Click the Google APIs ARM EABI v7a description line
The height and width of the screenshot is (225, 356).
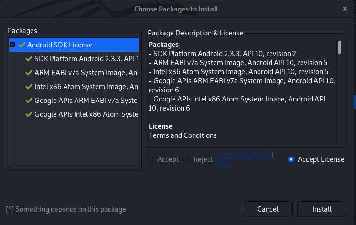(x=242, y=86)
